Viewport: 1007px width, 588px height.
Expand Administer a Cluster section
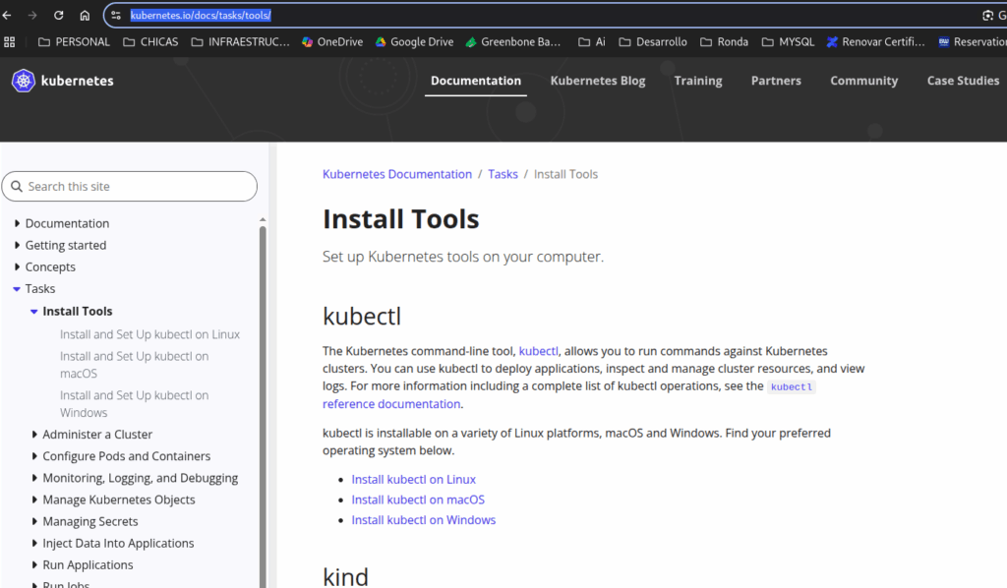[34, 435]
